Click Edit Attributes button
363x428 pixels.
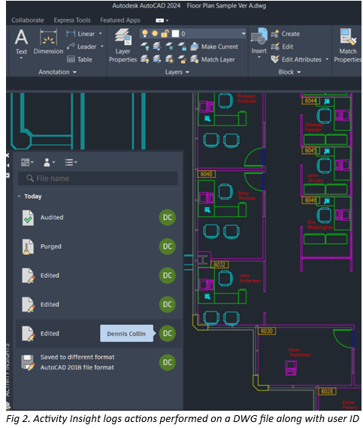[296, 59]
